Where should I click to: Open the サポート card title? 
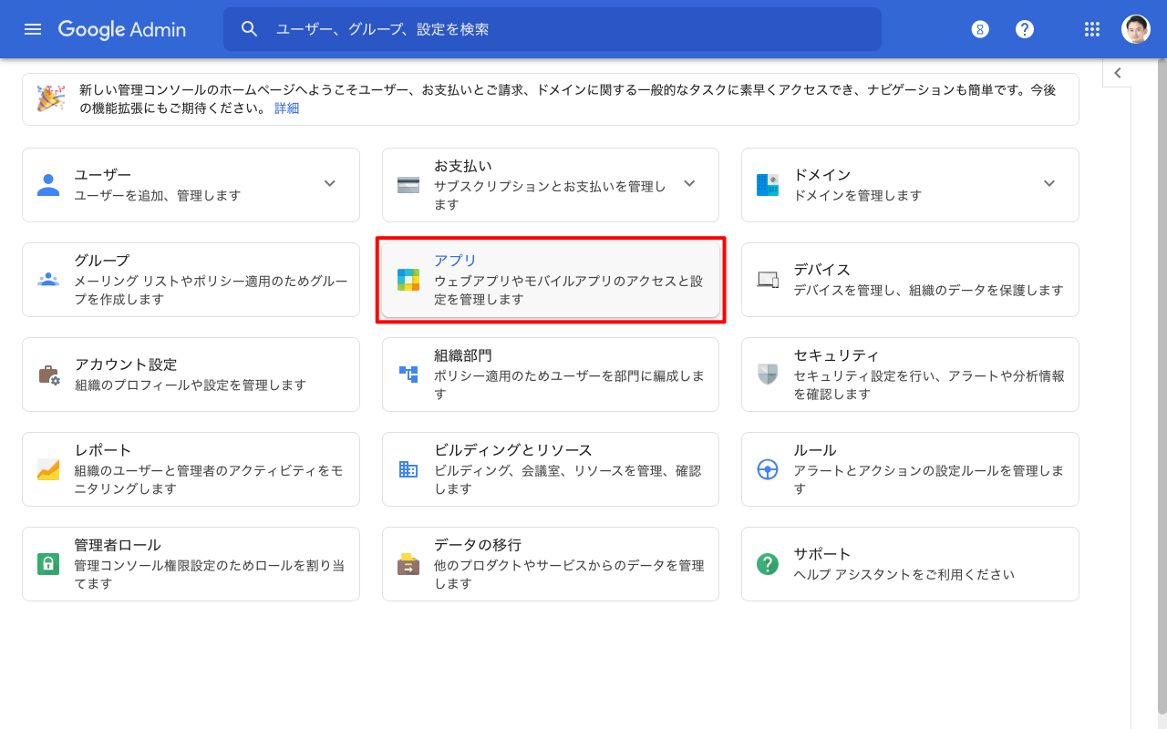coord(822,554)
